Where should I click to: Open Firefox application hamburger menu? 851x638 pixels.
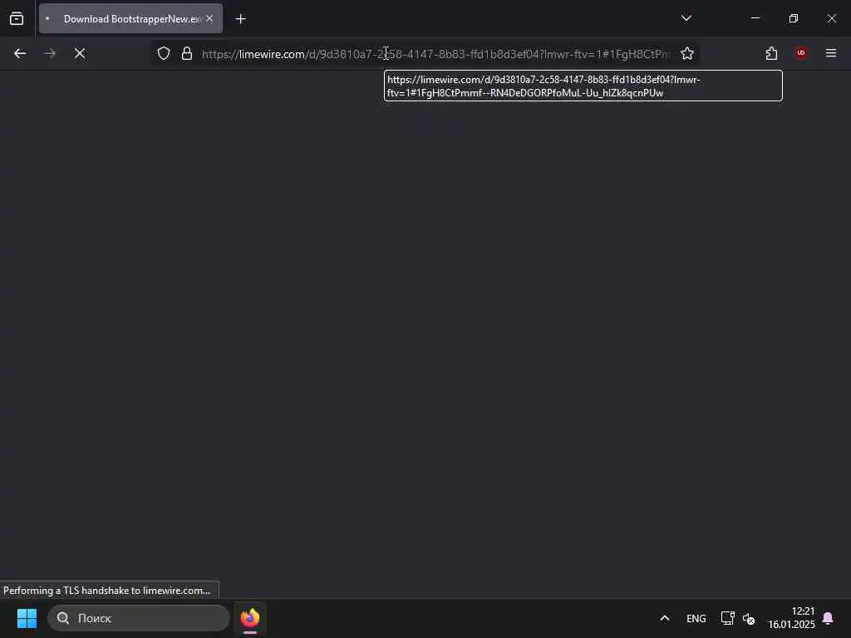[x=831, y=53]
